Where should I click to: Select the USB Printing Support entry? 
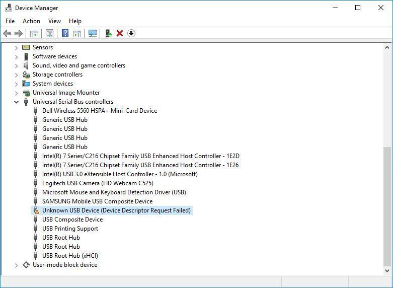[x=70, y=229]
